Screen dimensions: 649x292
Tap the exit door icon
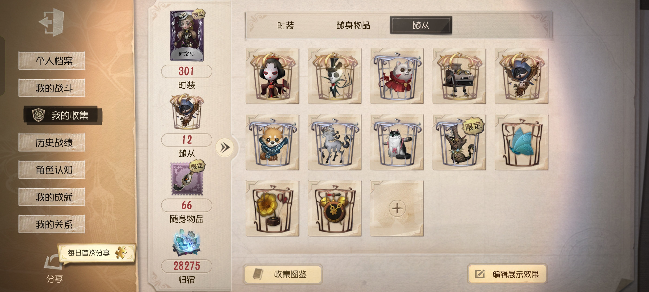52,22
